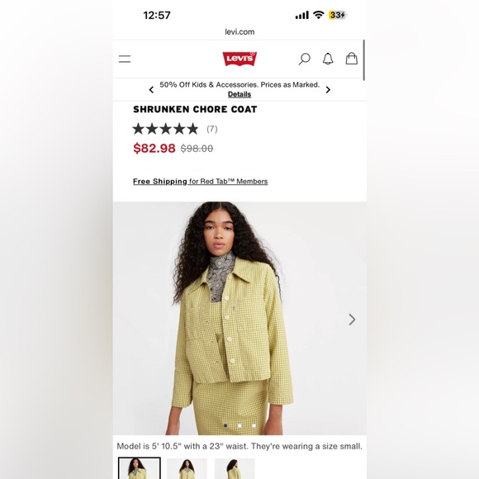This screenshot has width=479, height=479.
Task: Open the (7) review count
Action: point(212,129)
